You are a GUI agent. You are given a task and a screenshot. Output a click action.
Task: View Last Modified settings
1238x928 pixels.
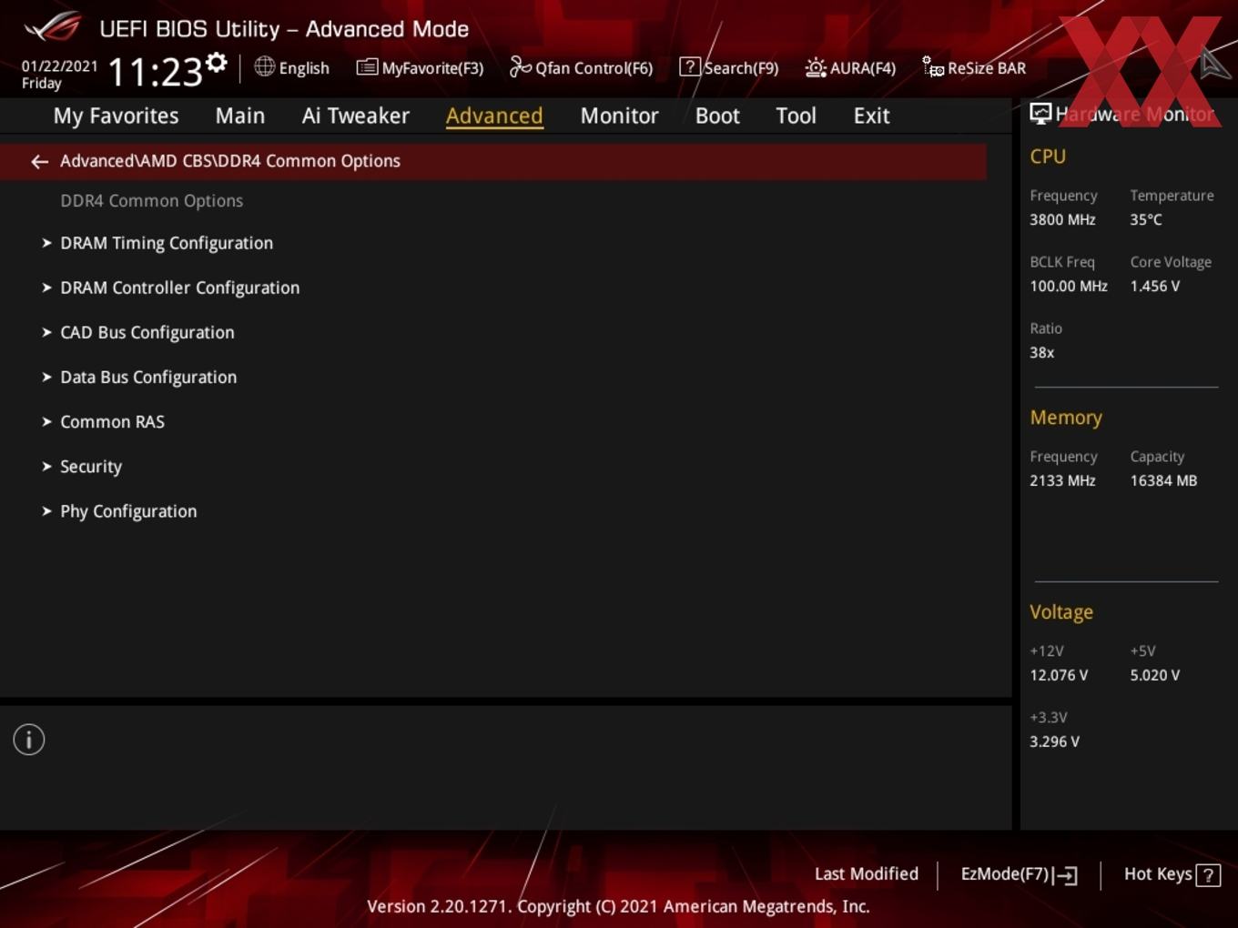click(867, 874)
